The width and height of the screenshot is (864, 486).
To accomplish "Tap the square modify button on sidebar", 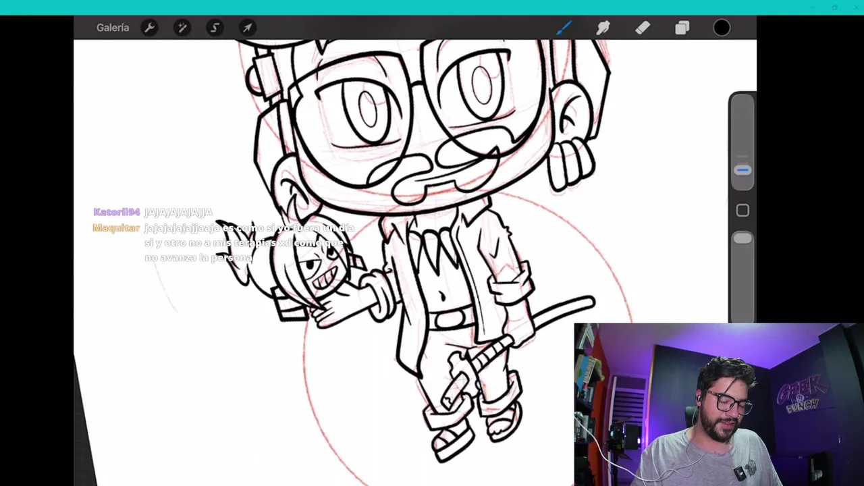I will pyautogui.click(x=742, y=211).
